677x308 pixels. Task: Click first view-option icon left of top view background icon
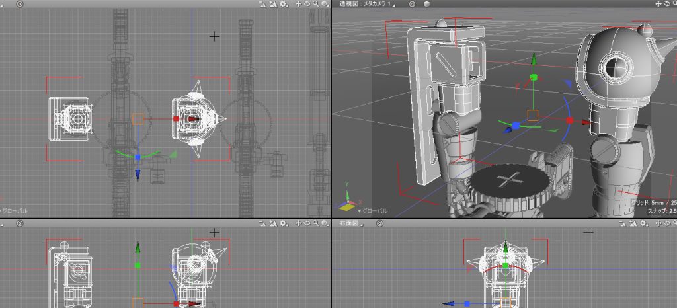[262, 4]
